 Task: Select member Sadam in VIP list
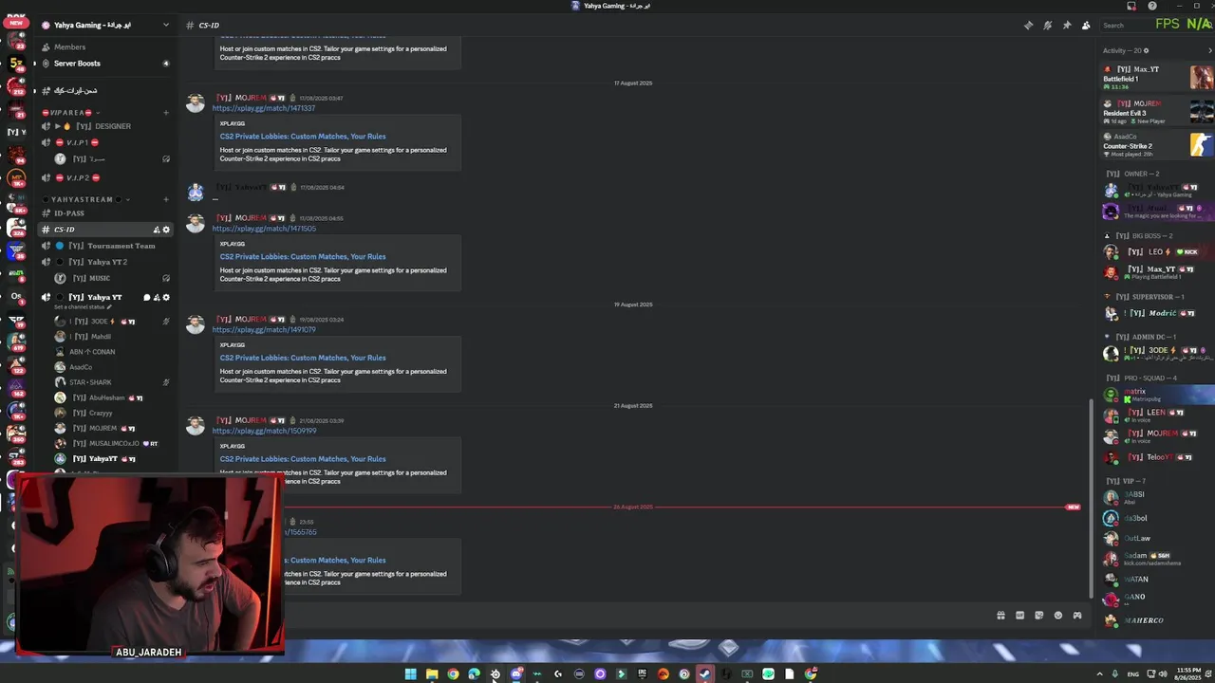pos(1157,559)
